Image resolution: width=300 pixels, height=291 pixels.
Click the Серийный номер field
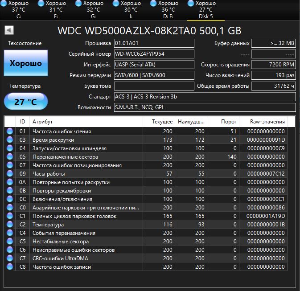pyautogui.click(x=154, y=54)
